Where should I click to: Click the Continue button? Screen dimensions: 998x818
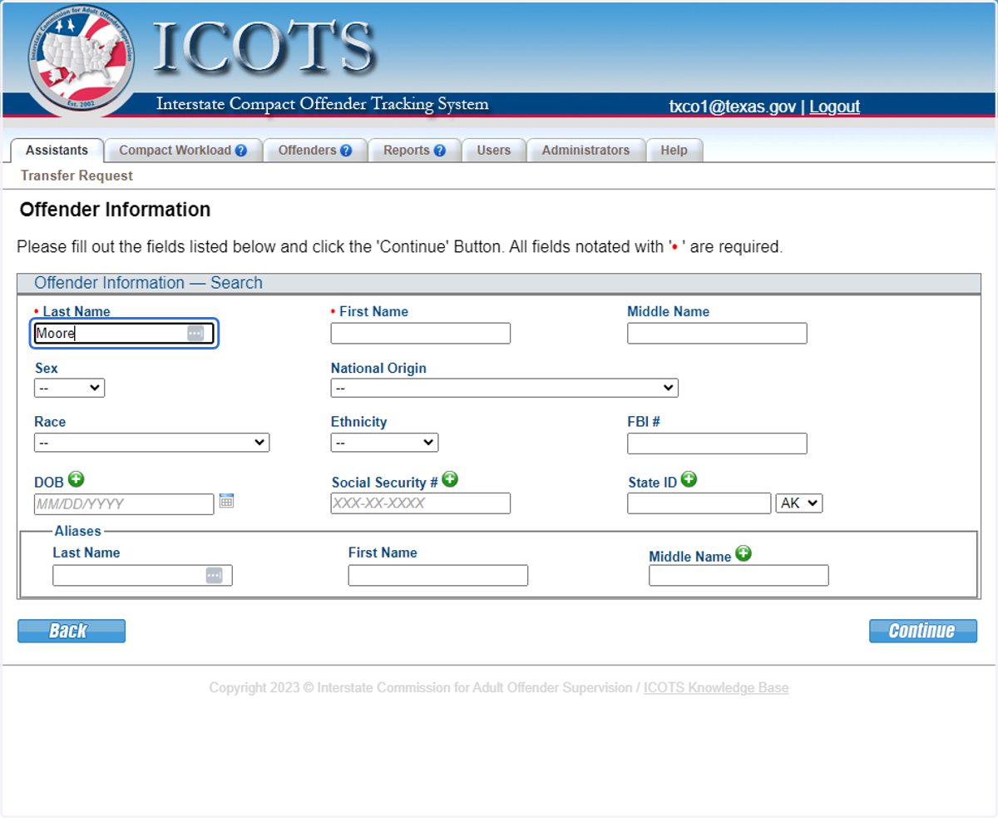[923, 631]
